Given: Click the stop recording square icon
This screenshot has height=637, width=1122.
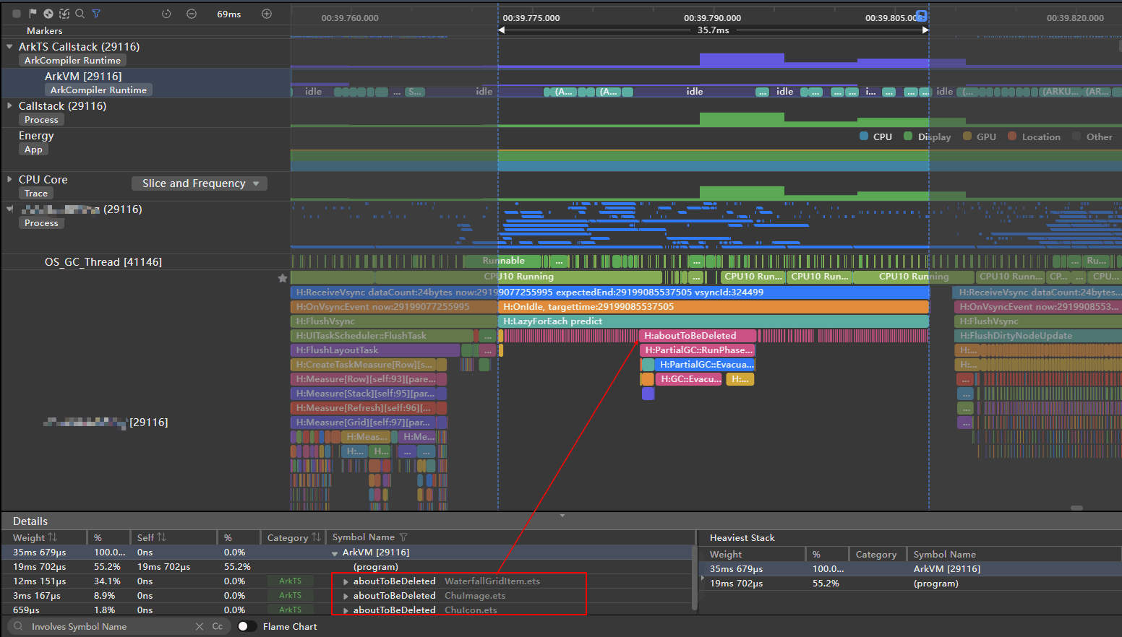Looking at the screenshot, I should click(17, 14).
